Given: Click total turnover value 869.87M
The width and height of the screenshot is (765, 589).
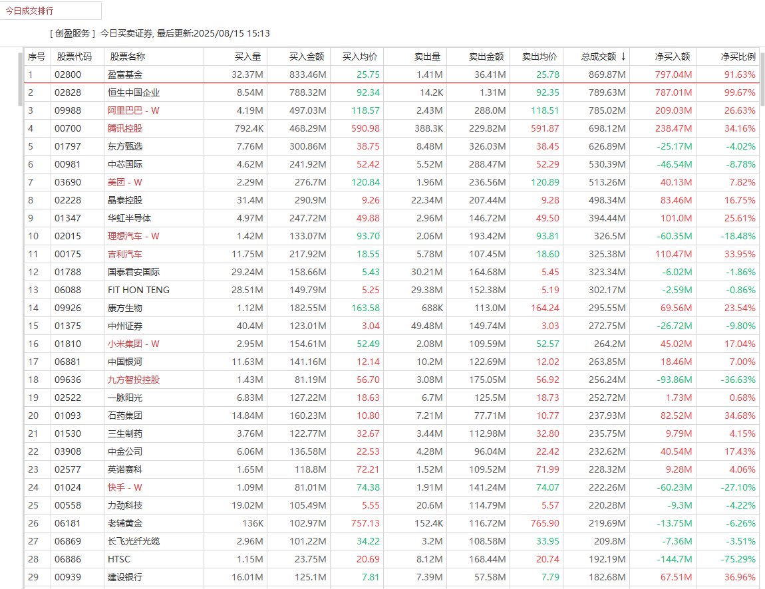Looking at the screenshot, I should click(x=607, y=74).
